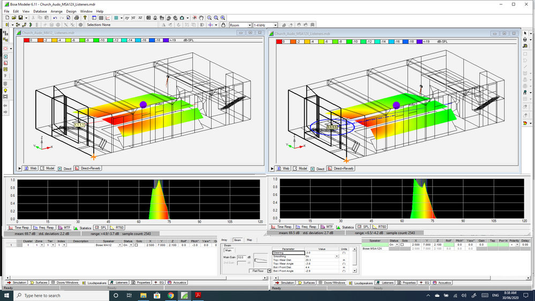This screenshot has height=301, width=535.
Task: Open Microsoft Store from the taskbar
Action: point(156,295)
